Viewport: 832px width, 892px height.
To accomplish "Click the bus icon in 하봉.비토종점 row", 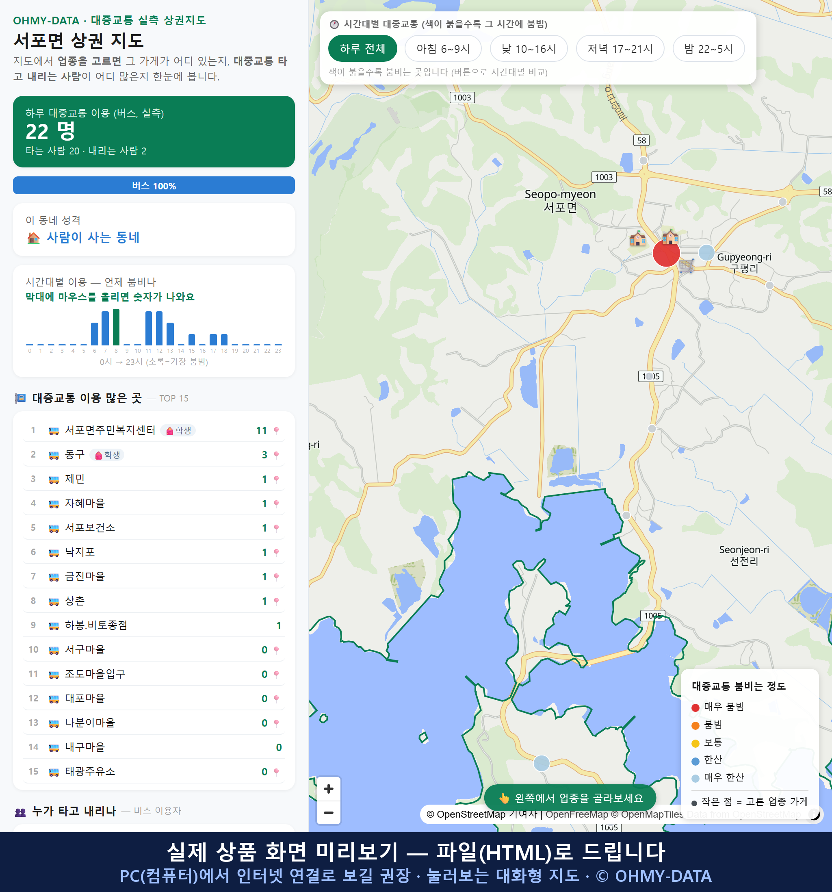I will (x=54, y=626).
